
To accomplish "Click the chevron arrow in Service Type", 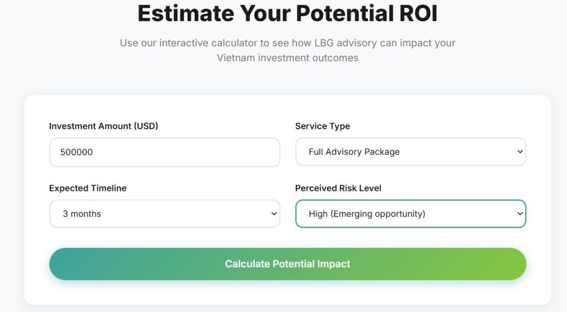I will coord(519,152).
